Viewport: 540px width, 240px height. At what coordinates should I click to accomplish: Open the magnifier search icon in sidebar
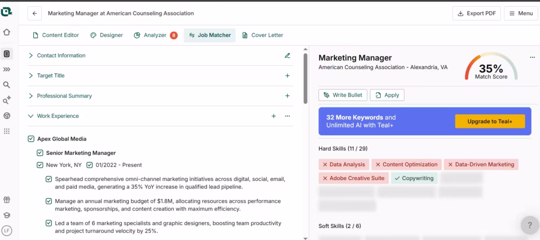point(6,85)
